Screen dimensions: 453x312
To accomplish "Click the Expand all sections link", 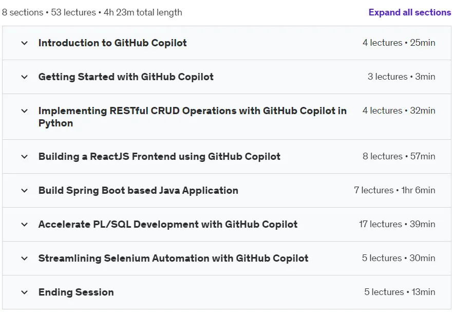I will coord(410,12).
